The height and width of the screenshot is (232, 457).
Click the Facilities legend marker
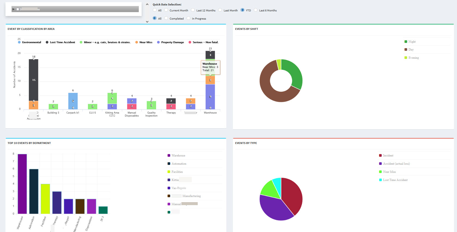pyautogui.click(x=169, y=172)
